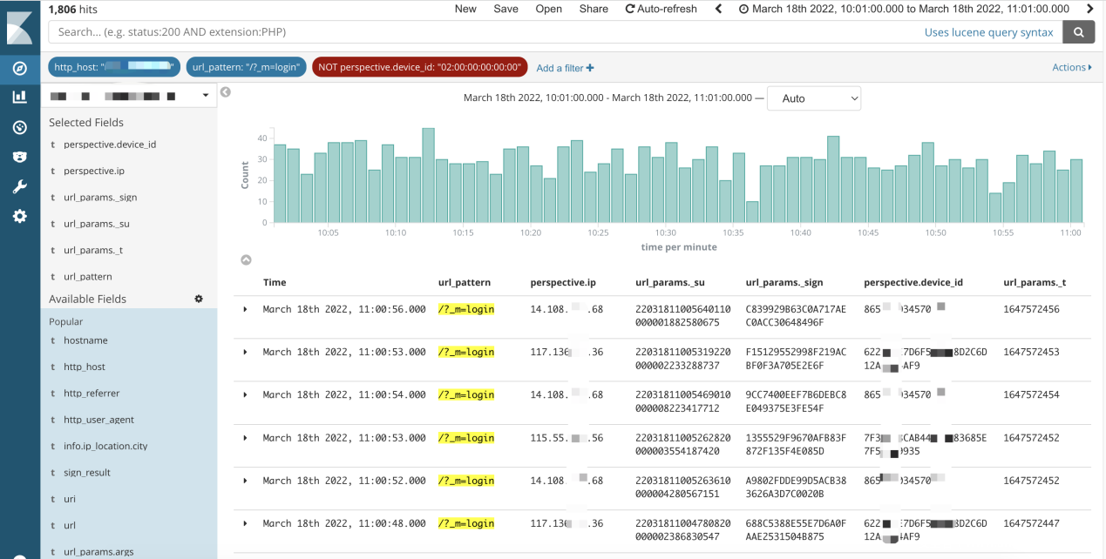Open Uses lucene query syntax link
This screenshot has height=559, width=1106.
point(988,32)
